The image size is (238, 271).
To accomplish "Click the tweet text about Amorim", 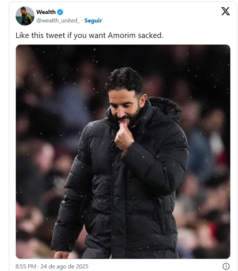I will [89, 35].
